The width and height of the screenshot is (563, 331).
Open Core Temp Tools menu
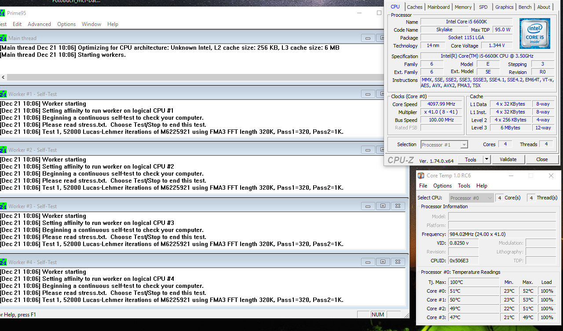464,186
